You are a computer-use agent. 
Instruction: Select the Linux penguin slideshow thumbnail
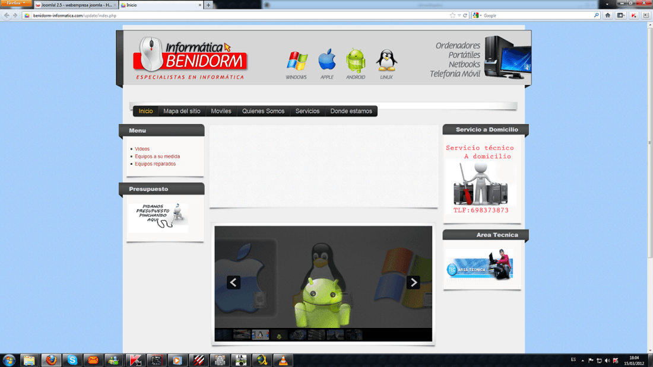coord(260,334)
